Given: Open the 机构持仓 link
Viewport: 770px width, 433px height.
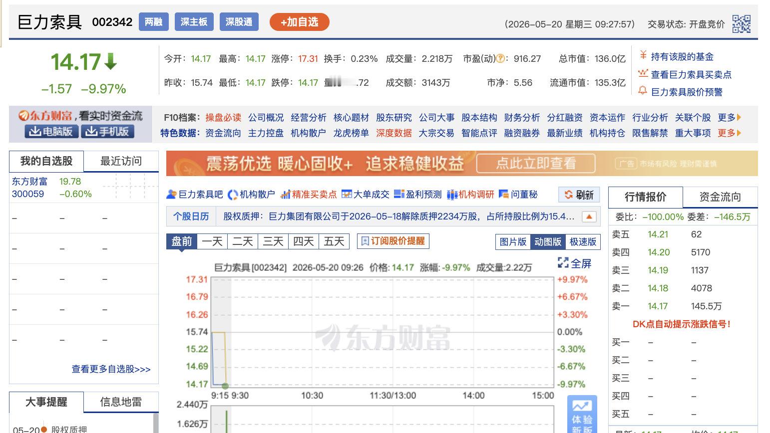Looking at the screenshot, I should [607, 133].
